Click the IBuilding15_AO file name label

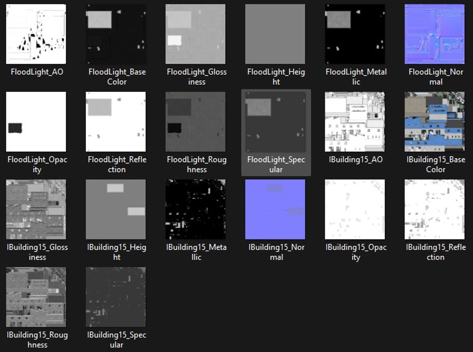coord(356,159)
